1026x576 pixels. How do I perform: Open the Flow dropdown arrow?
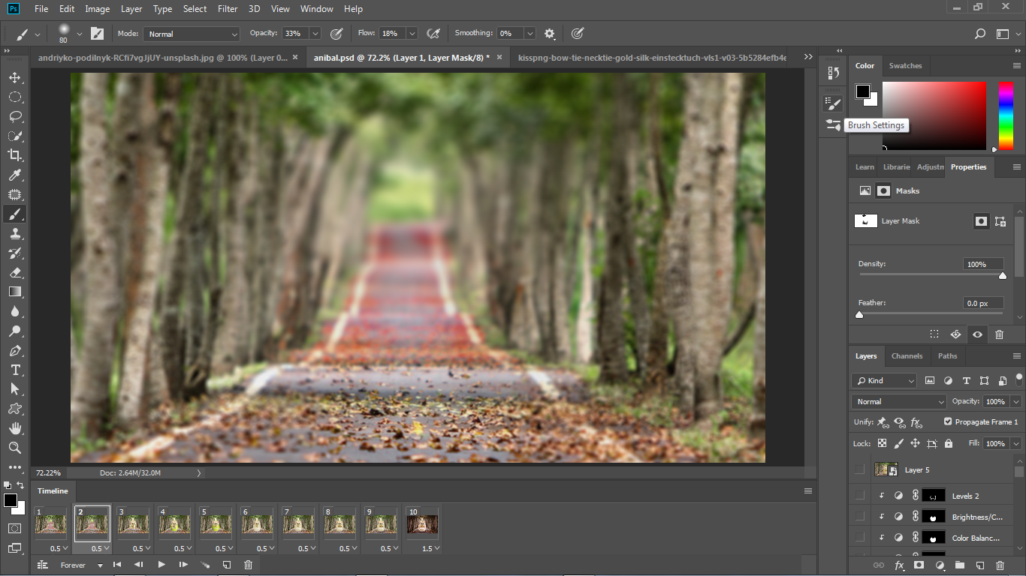click(x=412, y=34)
